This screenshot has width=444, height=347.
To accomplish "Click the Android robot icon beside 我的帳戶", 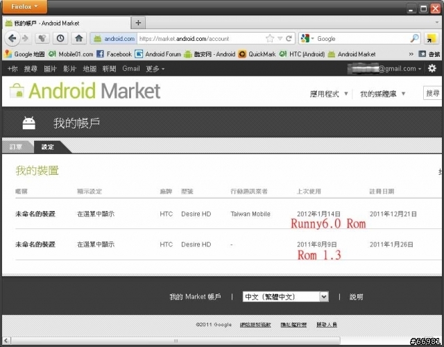I will [x=29, y=123].
